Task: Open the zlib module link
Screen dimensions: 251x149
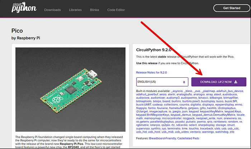Action: (232, 132)
